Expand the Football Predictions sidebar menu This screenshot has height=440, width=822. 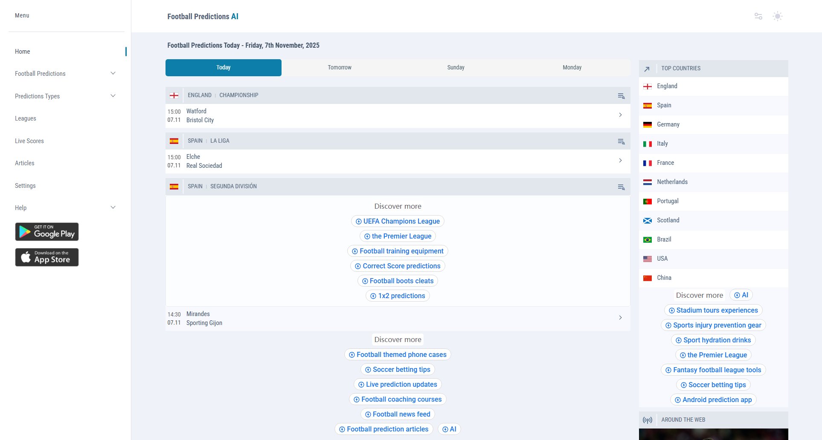[x=113, y=73]
